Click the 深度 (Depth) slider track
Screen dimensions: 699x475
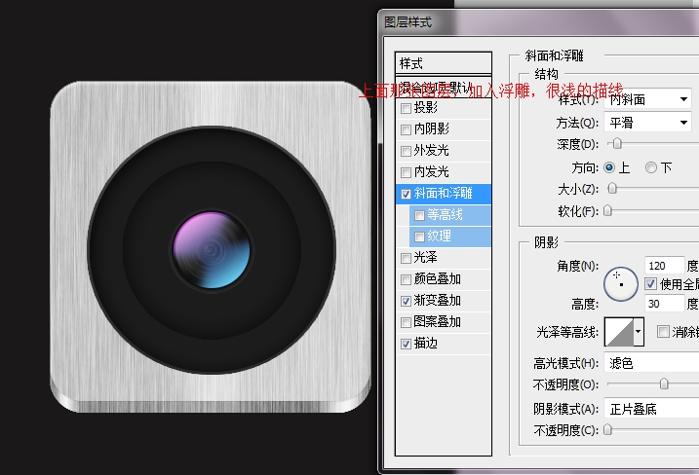(x=651, y=144)
